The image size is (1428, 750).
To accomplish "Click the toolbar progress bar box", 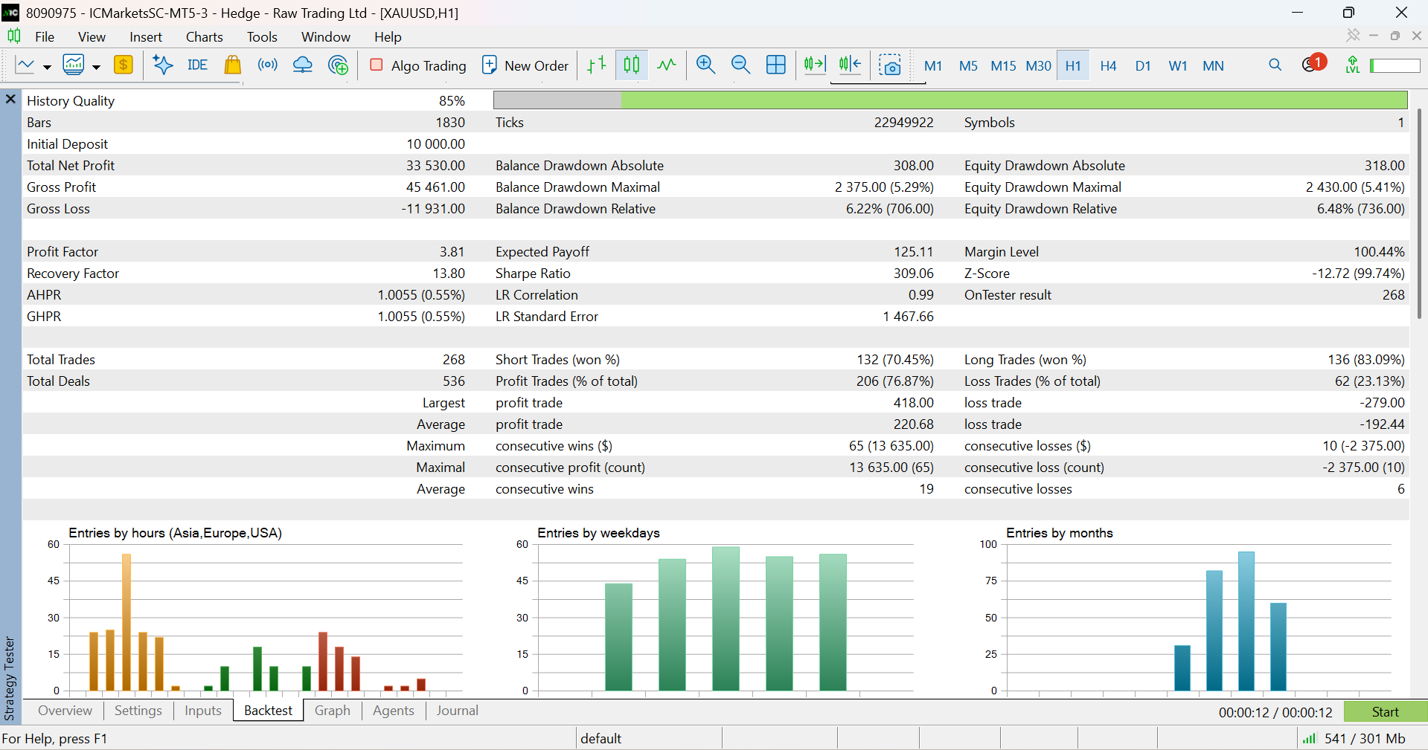I will click(x=1395, y=65).
